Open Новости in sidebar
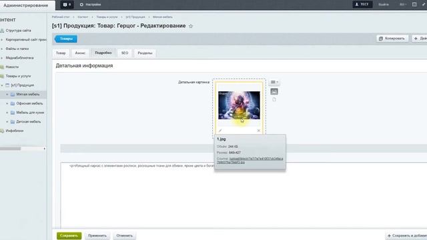427x240 pixels. click(x=12, y=67)
